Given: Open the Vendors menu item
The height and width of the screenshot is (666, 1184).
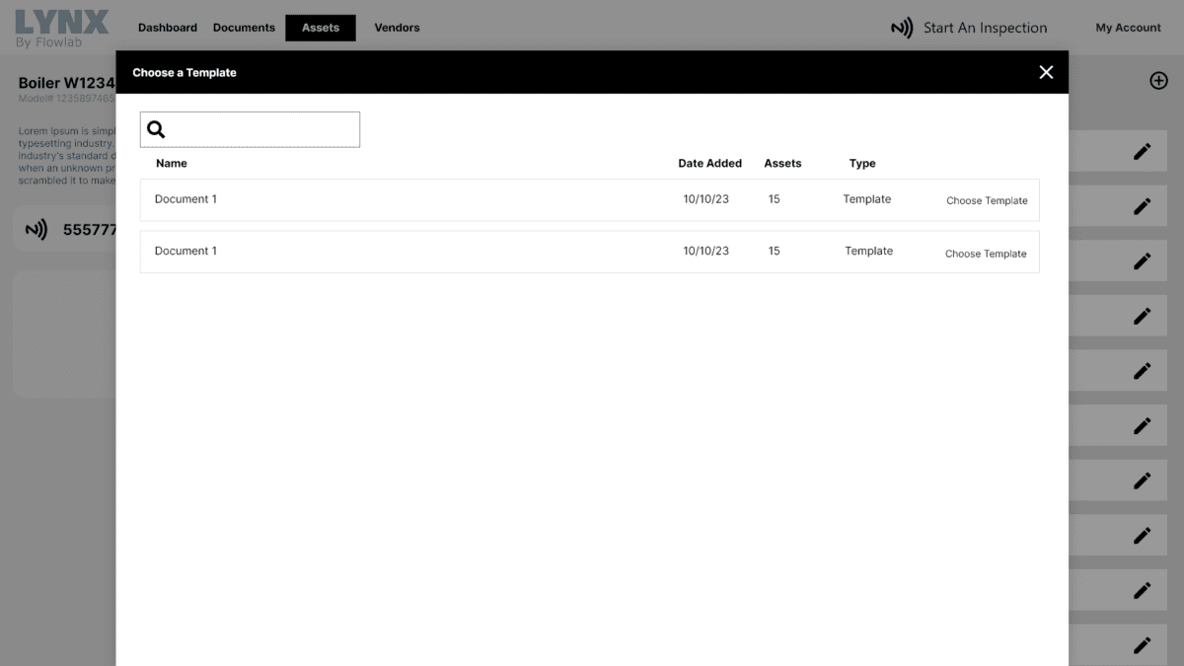Looking at the screenshot, I should [397, 28].
